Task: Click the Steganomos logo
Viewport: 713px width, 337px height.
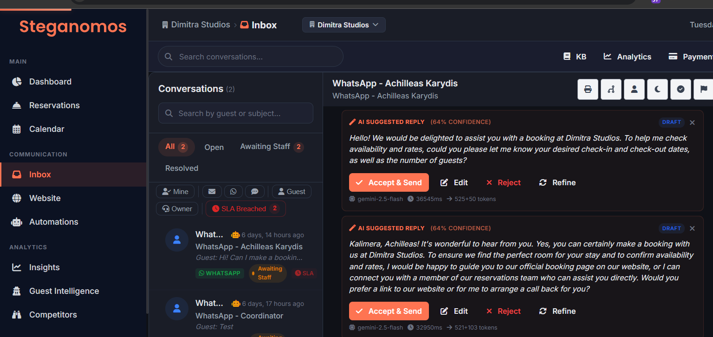Action: pyautogui.click(x=73, y=26)
